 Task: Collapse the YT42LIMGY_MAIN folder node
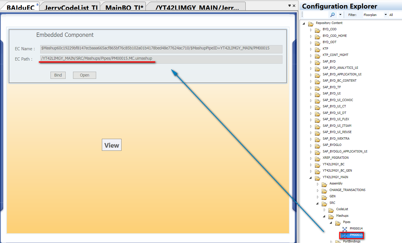coord(311,178)
